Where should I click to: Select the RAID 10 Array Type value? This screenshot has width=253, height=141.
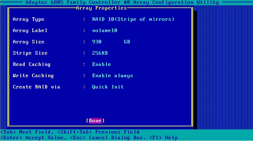133,19
